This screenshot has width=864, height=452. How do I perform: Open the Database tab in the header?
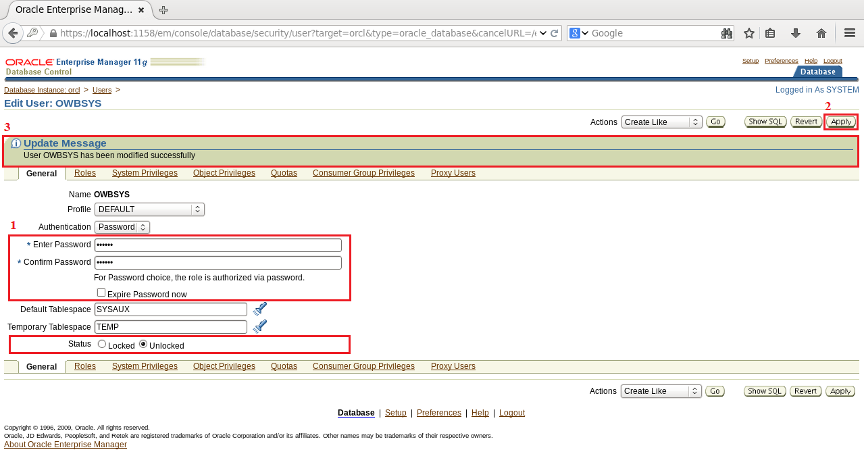click(x=818, y=72)
